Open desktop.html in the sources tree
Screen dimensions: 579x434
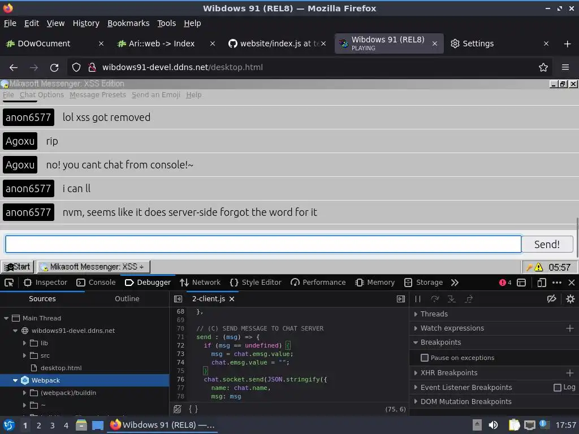(x=61, y=368)
